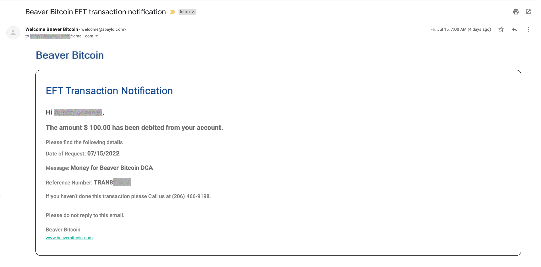
Task: Reply using the arrow icon
Action: (x=514, y=29)
